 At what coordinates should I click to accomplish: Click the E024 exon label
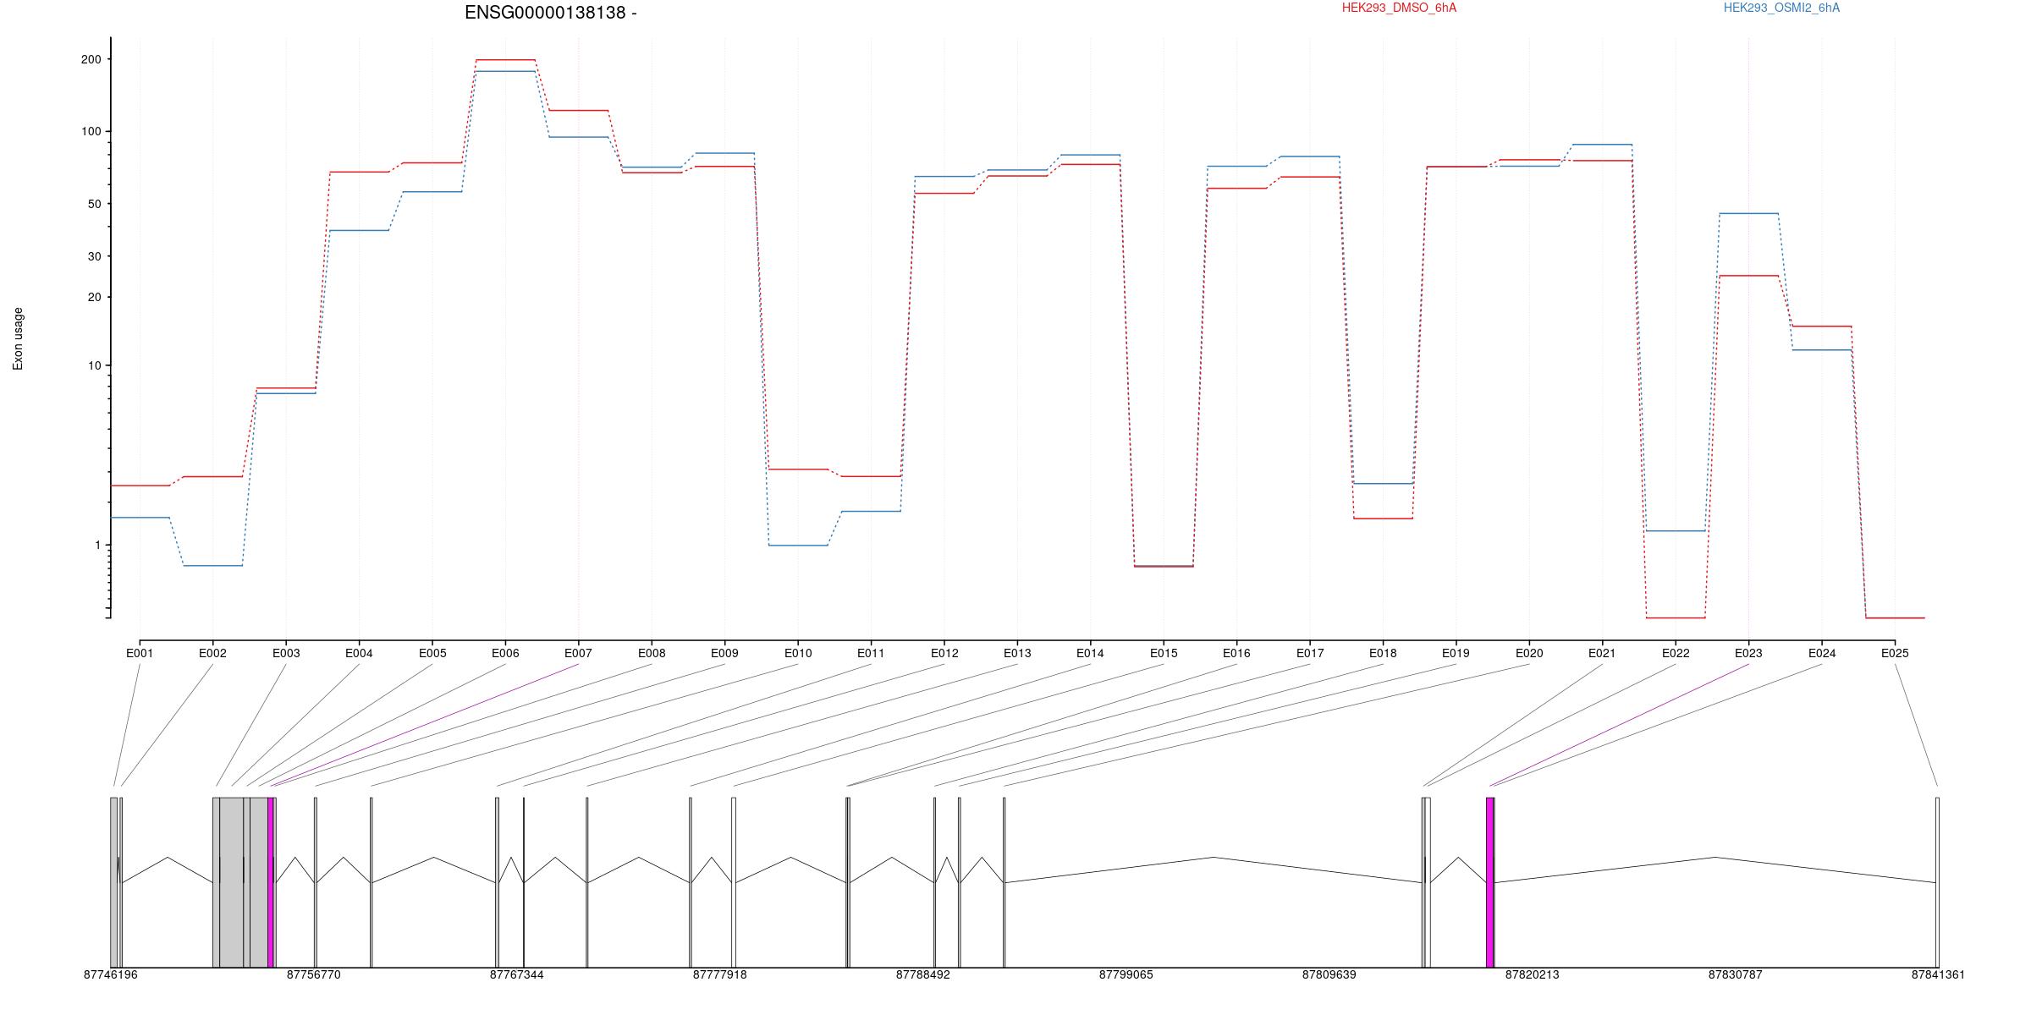(1822, 653)
